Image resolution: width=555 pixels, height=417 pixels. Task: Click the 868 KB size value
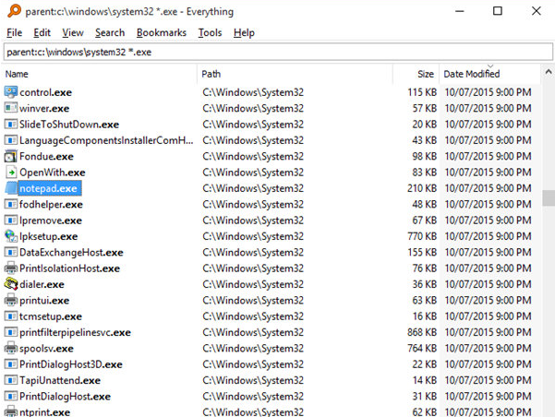[422, 332]
